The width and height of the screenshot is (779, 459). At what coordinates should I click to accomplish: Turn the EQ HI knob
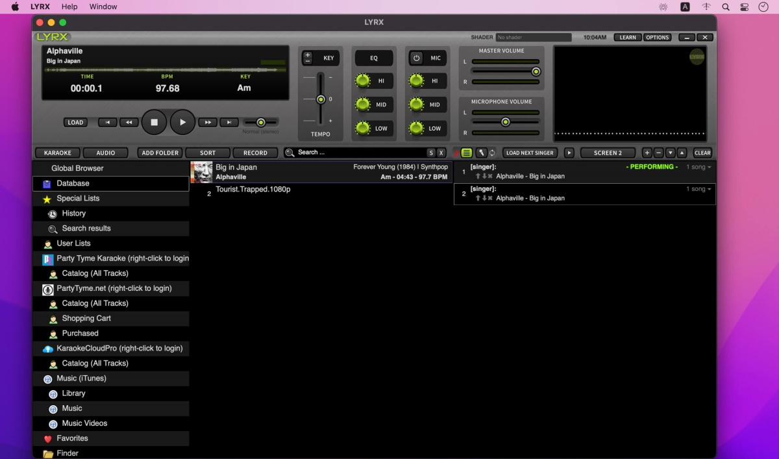tap(363, 81)
